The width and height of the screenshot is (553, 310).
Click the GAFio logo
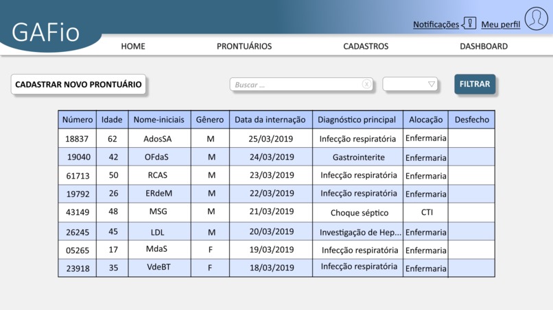coord(45,32)
